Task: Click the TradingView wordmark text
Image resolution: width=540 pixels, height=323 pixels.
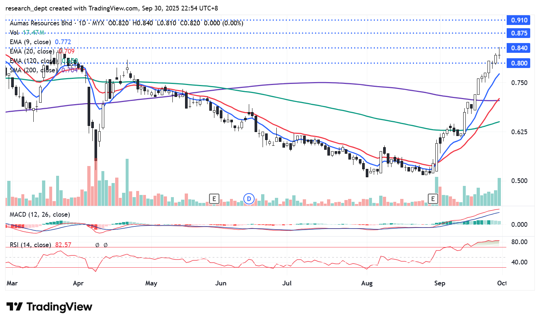Action: coord(59,307)
